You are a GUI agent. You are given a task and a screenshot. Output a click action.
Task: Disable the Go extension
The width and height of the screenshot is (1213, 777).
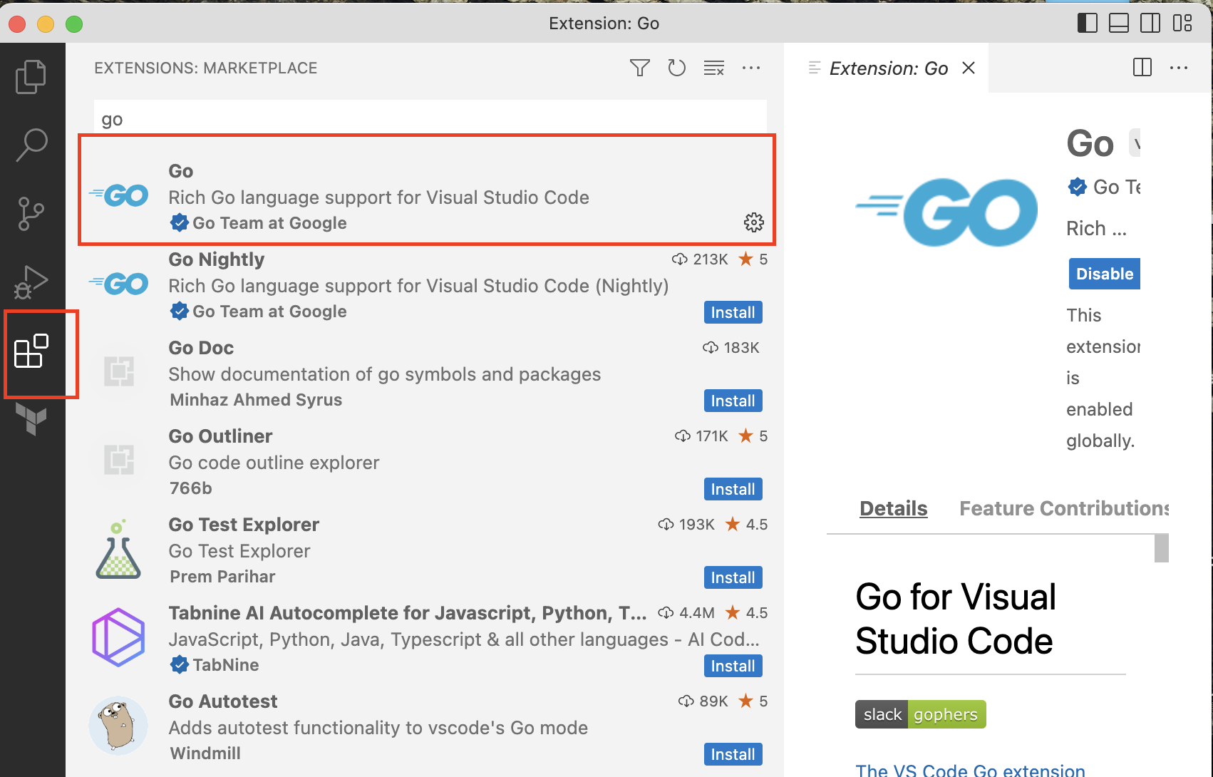[1104, 274]
